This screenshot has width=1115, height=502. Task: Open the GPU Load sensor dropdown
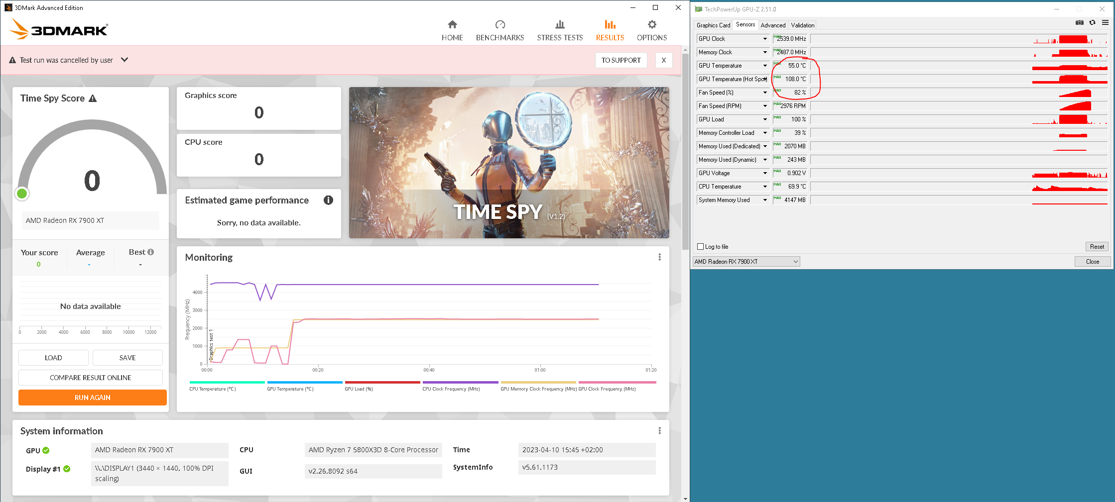click(765, 119)
